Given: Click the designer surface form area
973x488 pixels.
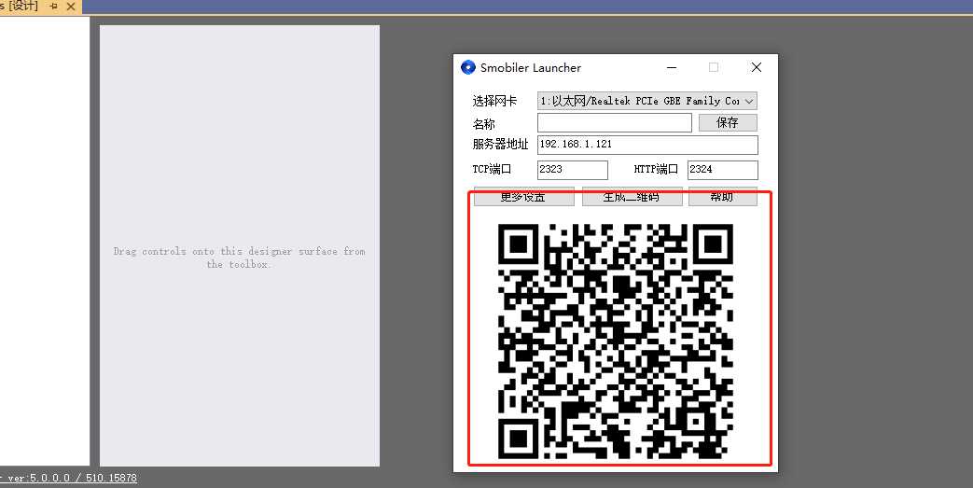Looking at the screenshot, I should tap(240, 245).
